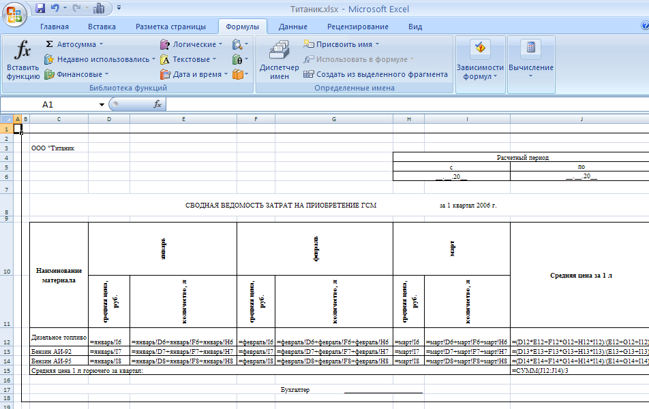Image resolution: width=649 pixels, height=409 pixels.
Task: Click Вставить функцию (Insert Function) button
Action: tap(23, 60)
